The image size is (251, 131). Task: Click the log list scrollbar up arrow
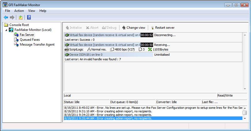click(245, 108)
